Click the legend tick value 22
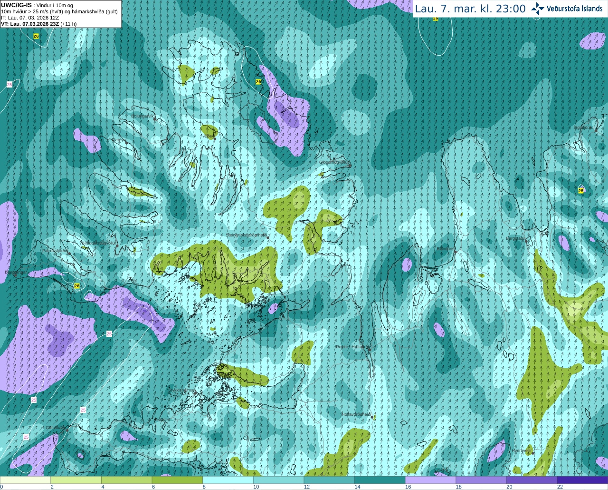This screenshot has height=490, width=608. click(560, 487)
